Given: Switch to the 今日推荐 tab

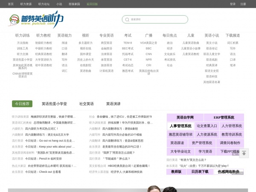Looking at the screenshot, I should pos(22,104).
